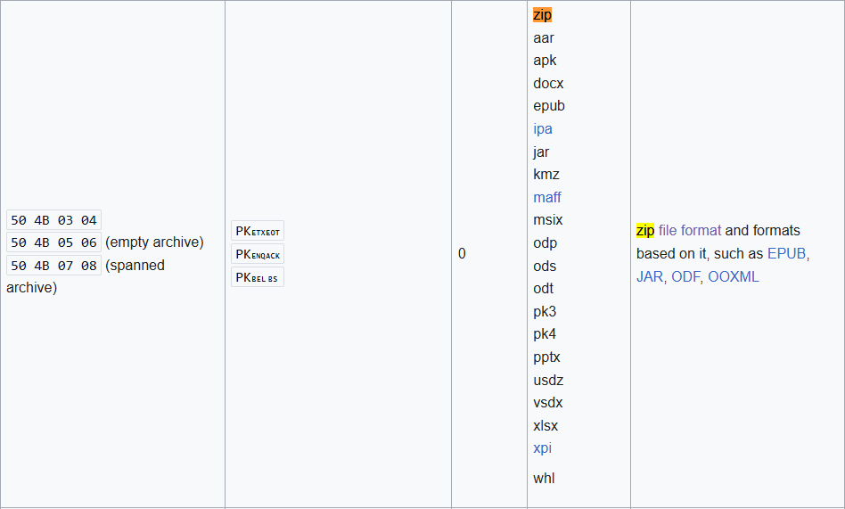The height and width of the screenshot is (509, 845).
Task: Open the ipa extension link
Action: (x=543, y=129)
